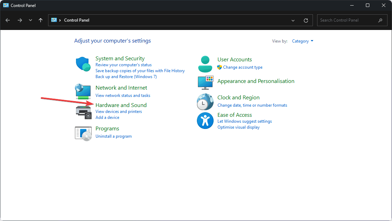
Task: Click the User Accounts icon
Action: tap(205, 64)
